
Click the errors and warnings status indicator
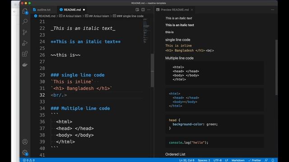click(x=29, y=160)
